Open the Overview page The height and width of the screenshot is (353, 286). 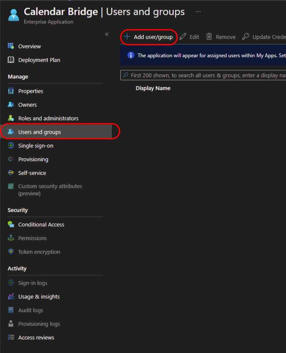pos(29,46)
